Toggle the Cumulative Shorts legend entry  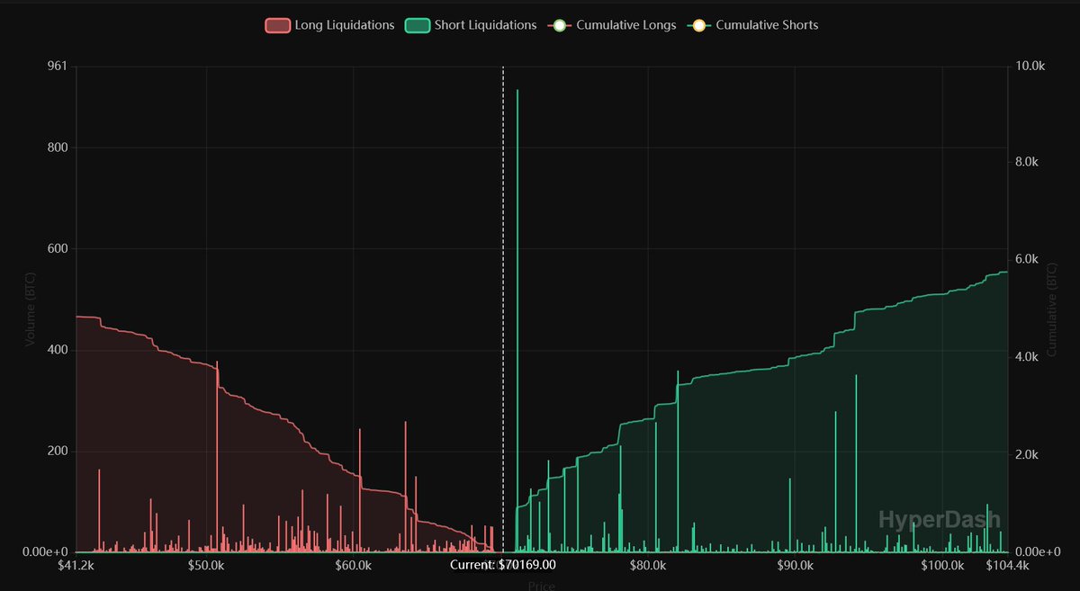coord(752,25)
